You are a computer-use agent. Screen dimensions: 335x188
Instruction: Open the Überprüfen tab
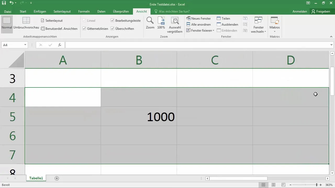pyautogui.click(x=121, y=11)
